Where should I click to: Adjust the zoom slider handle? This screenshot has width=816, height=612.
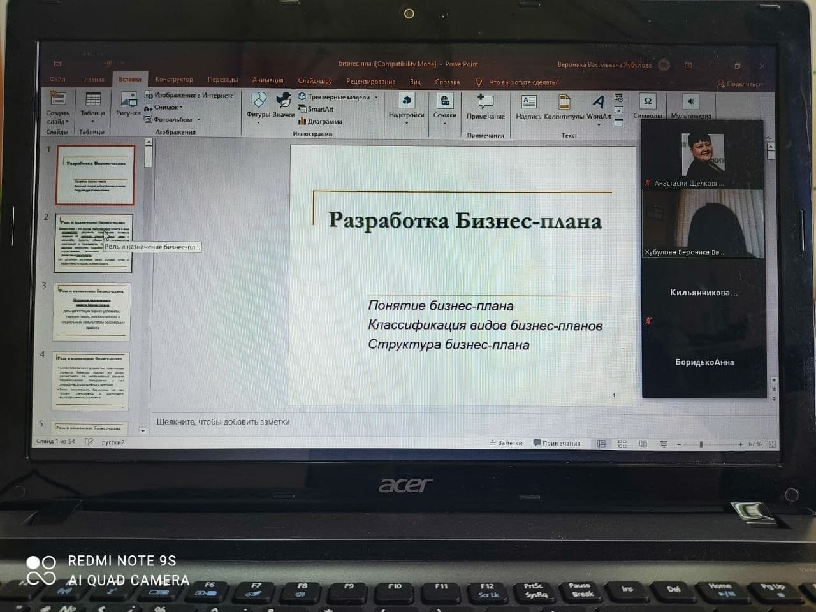click(701, 444)
